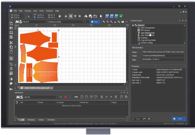Open the MS JP4 printer dropdown

(x=35, y=22)
